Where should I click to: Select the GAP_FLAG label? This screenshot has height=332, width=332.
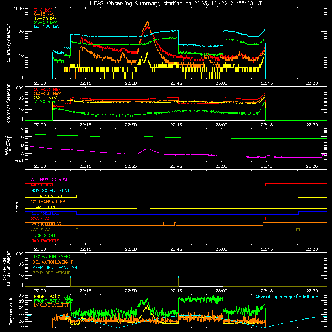[41, 185]
